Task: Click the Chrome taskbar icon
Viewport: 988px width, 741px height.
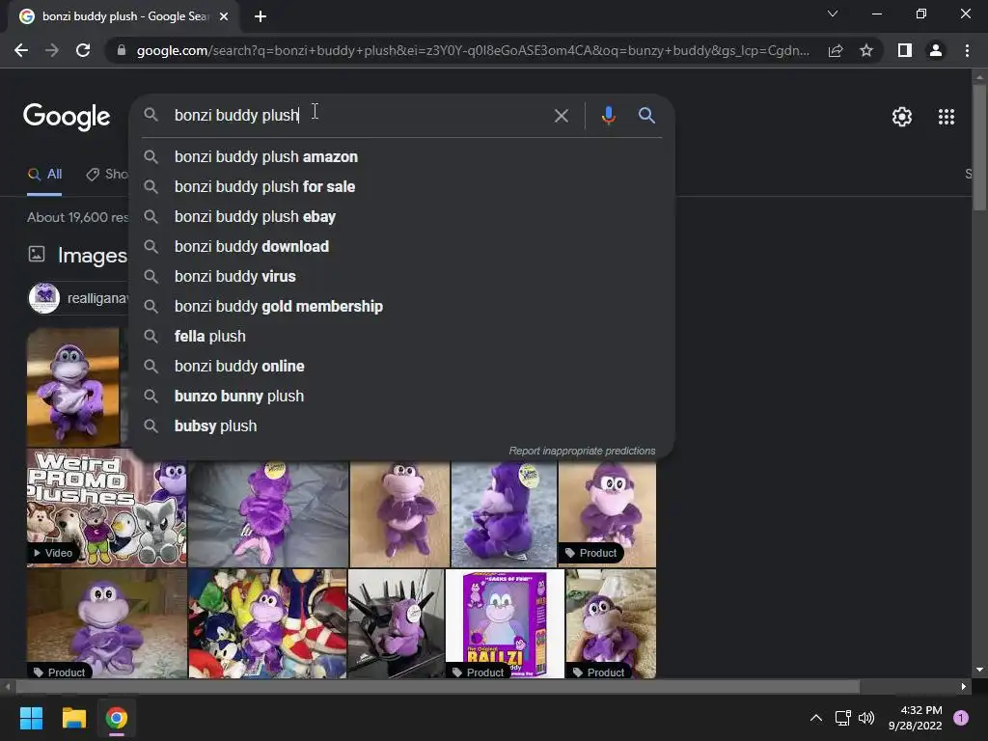Action: (x=117, y=718)
